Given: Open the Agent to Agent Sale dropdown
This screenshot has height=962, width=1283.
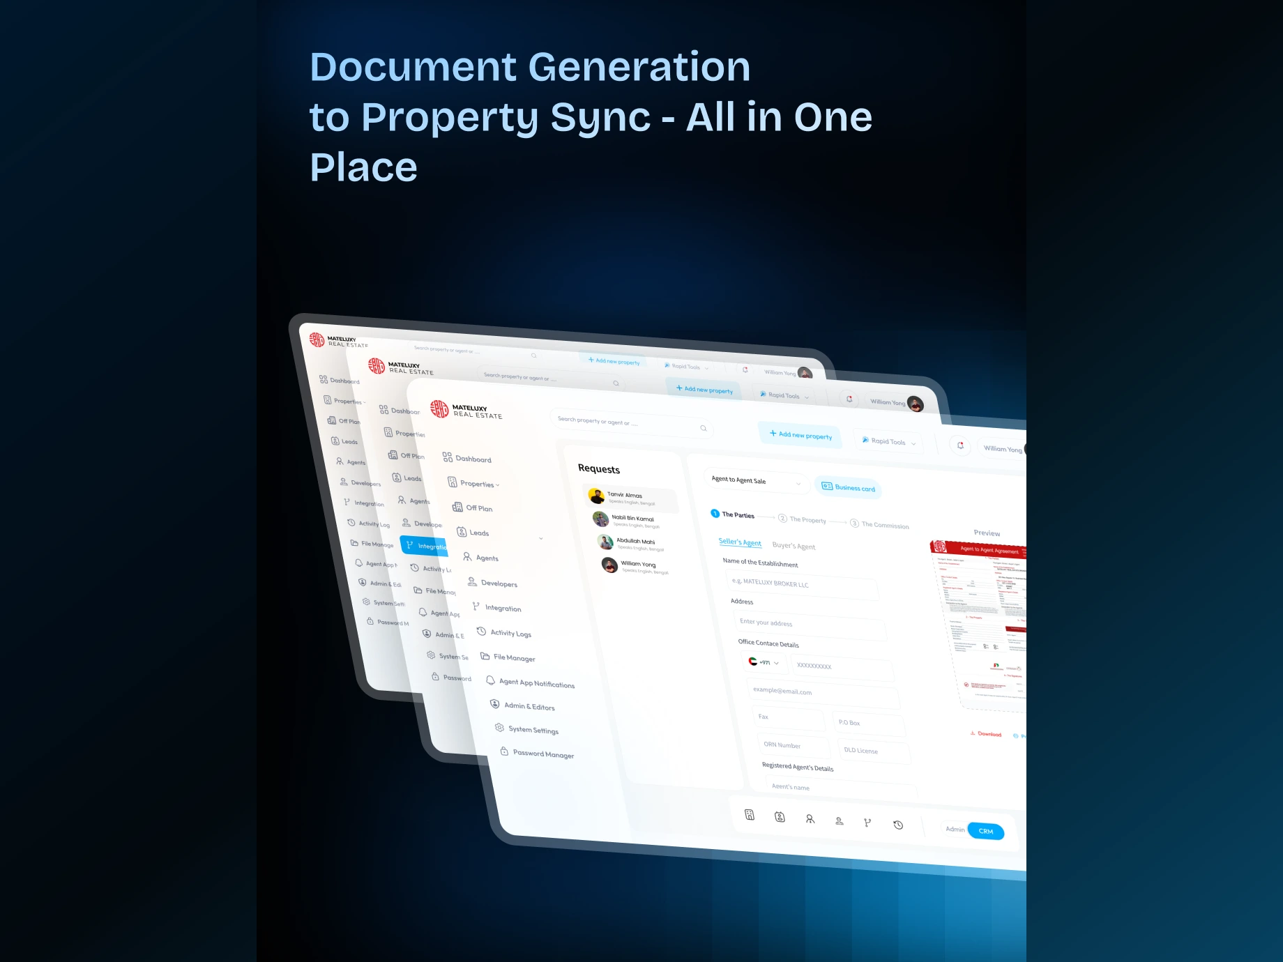Looking at the screenshot, I should click(x=757, y=481).
